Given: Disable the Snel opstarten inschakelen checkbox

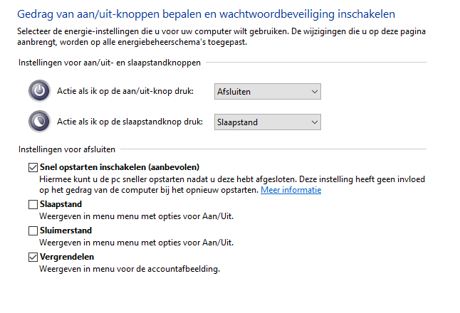Looking at the screenshot, I should pos(33,167).
